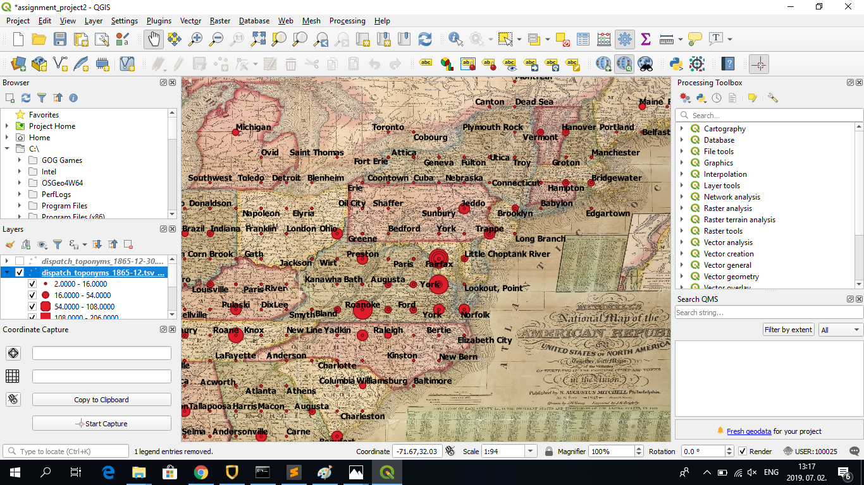Image resolution: width=864 pixels, height=485 pixels.
Task: Click the Filter Browser funnel icon
Action: click(42, 98)
